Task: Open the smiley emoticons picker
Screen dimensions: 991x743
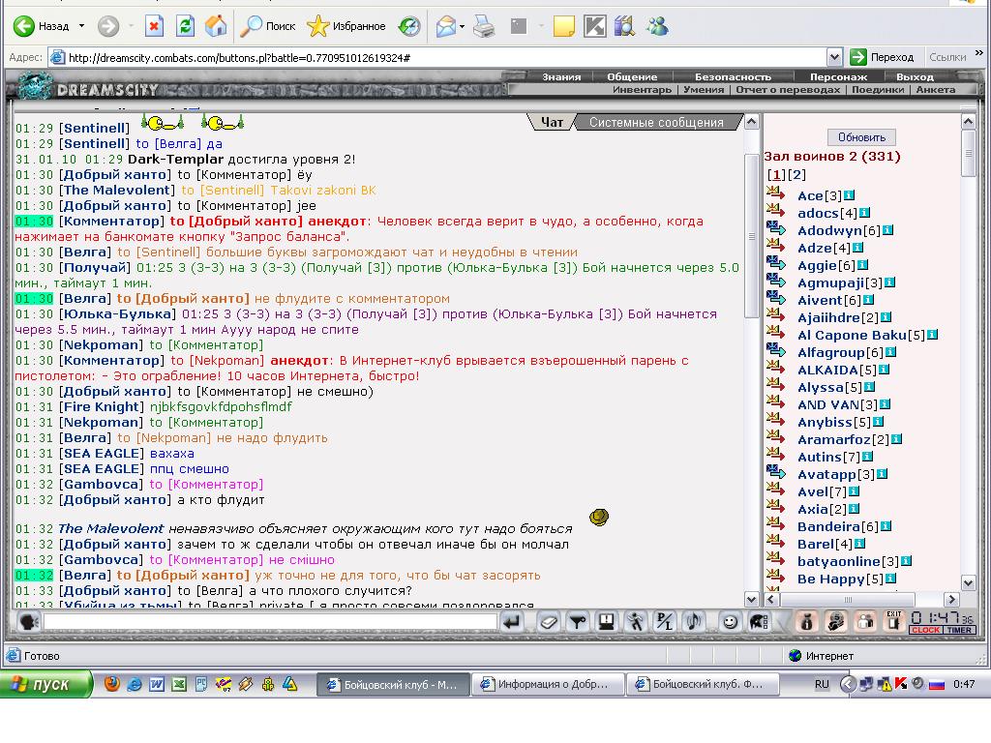Action: [730, 622]
